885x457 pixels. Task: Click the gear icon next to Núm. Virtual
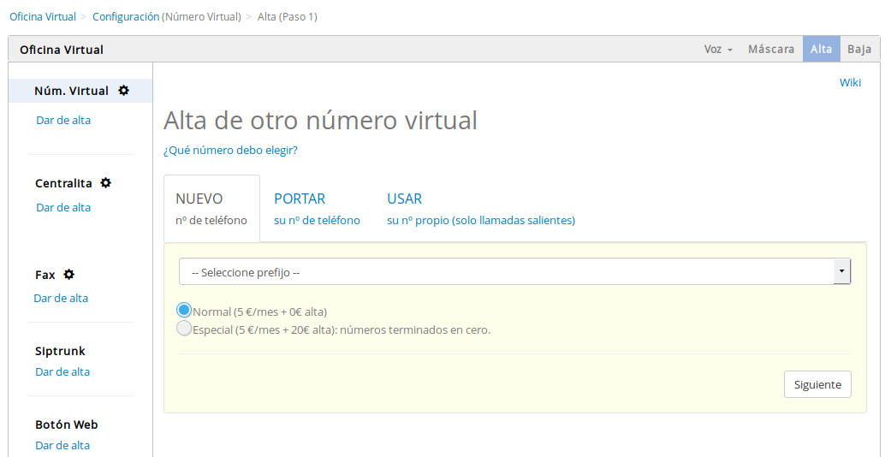[x=123, y=91]
